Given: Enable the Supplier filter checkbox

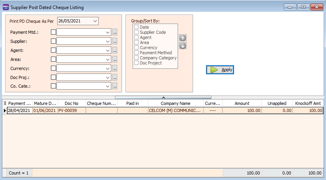Looking at the screenshot, I should click(53, 41).
